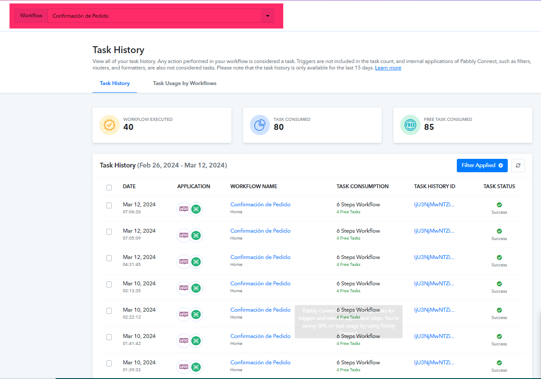Open Confirmación de Pedido link at 04:31:45
541x379 pixels.
(x=260, y=257)
